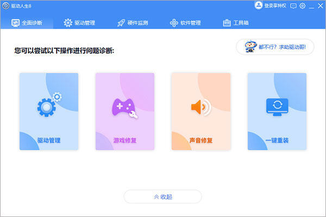Image resolution: width=326 pixels, height=217 pixels.
Task: Click the gears icon on 驱动管理 card
Action: [49, 105]
